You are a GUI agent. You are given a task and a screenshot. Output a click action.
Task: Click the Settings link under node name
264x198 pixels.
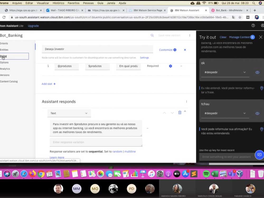(144, 58)
